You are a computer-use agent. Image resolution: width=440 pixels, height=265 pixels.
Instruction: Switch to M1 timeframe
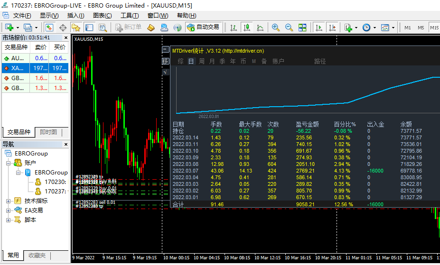[408, 27]
